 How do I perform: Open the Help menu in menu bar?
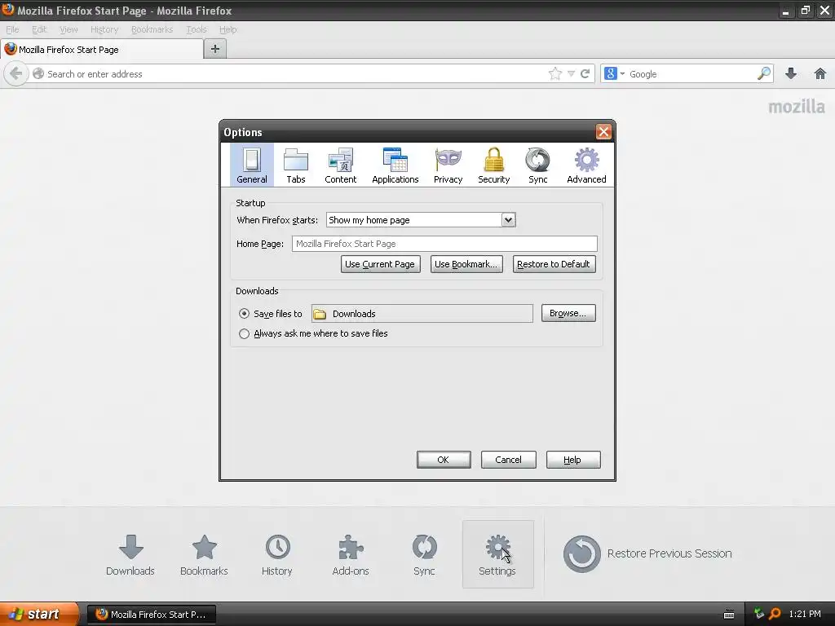[228, 29]
